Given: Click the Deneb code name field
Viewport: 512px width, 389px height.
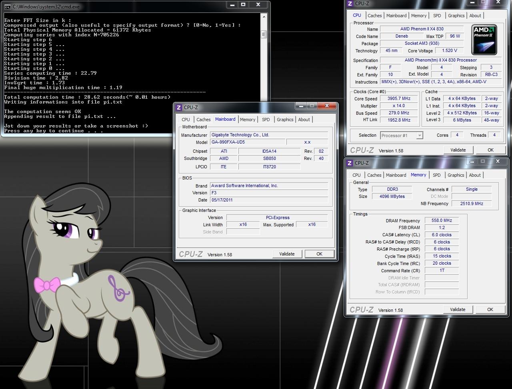Looking at the screenshot, I should point(401,36).
